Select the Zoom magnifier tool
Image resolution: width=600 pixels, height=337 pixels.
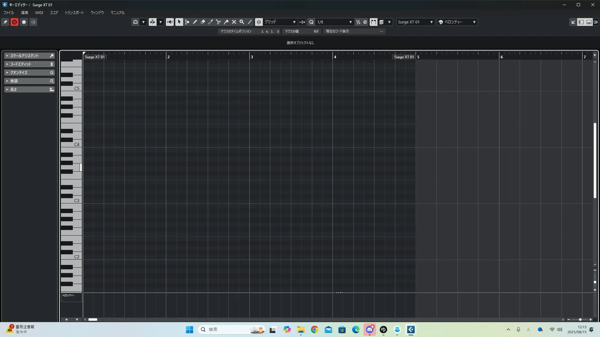242,22
